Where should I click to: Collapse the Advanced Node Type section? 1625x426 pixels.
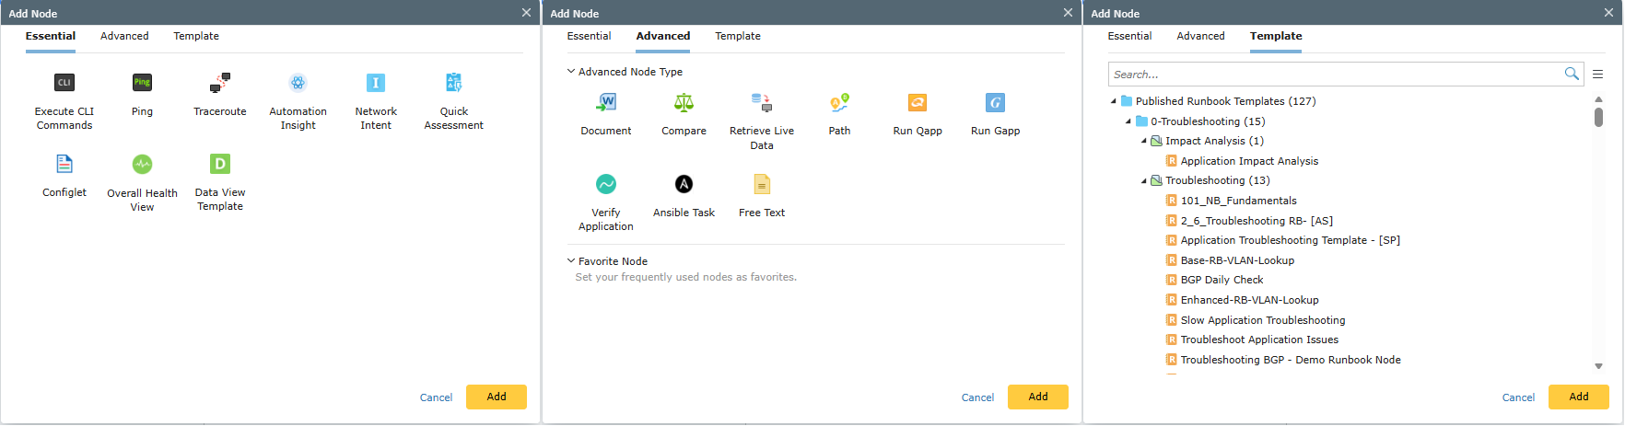[571, 71]
